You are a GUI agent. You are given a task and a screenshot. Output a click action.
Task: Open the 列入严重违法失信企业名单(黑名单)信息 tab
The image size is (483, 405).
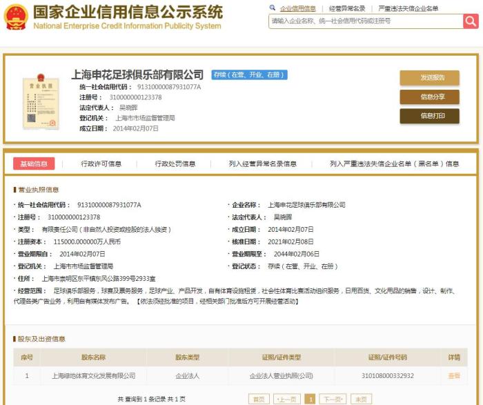pyautogui.click(x=394, y=164)
